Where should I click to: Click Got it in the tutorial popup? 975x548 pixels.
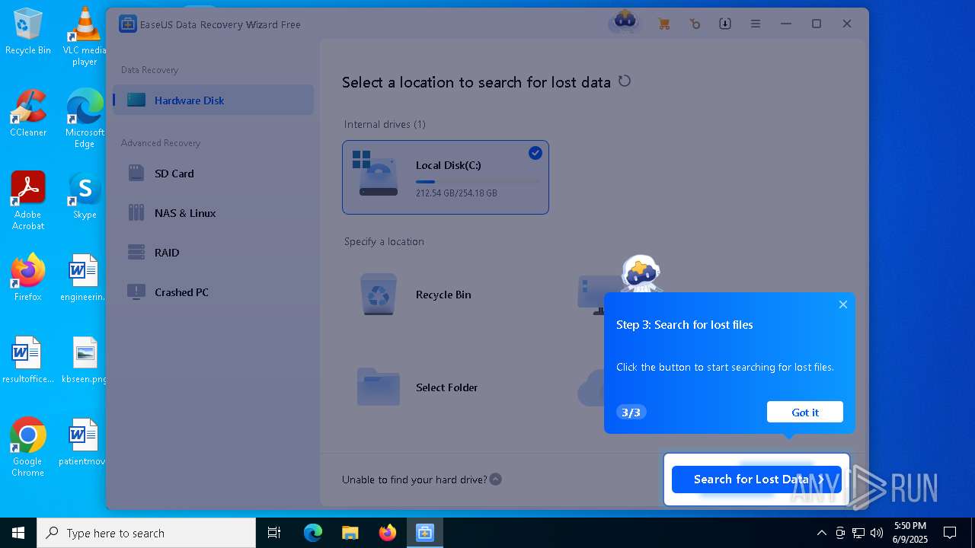pos(805,412)
